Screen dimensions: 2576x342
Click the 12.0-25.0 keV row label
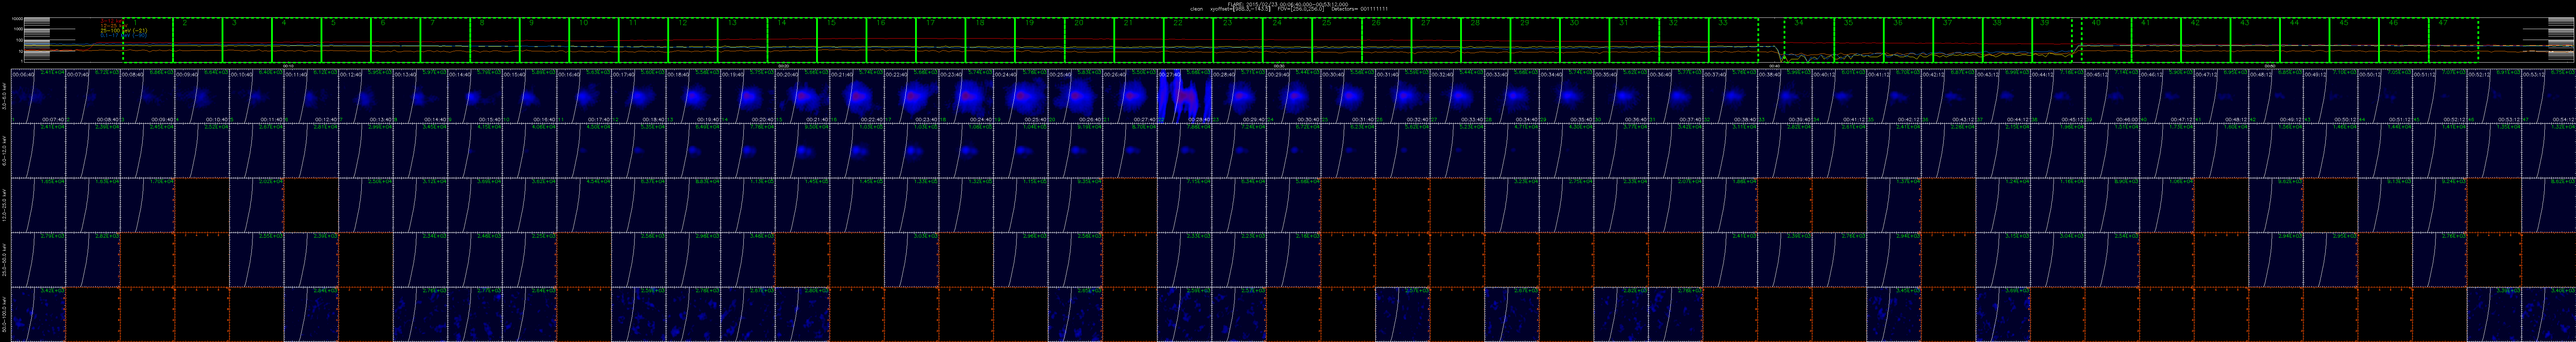click(5, 205)
